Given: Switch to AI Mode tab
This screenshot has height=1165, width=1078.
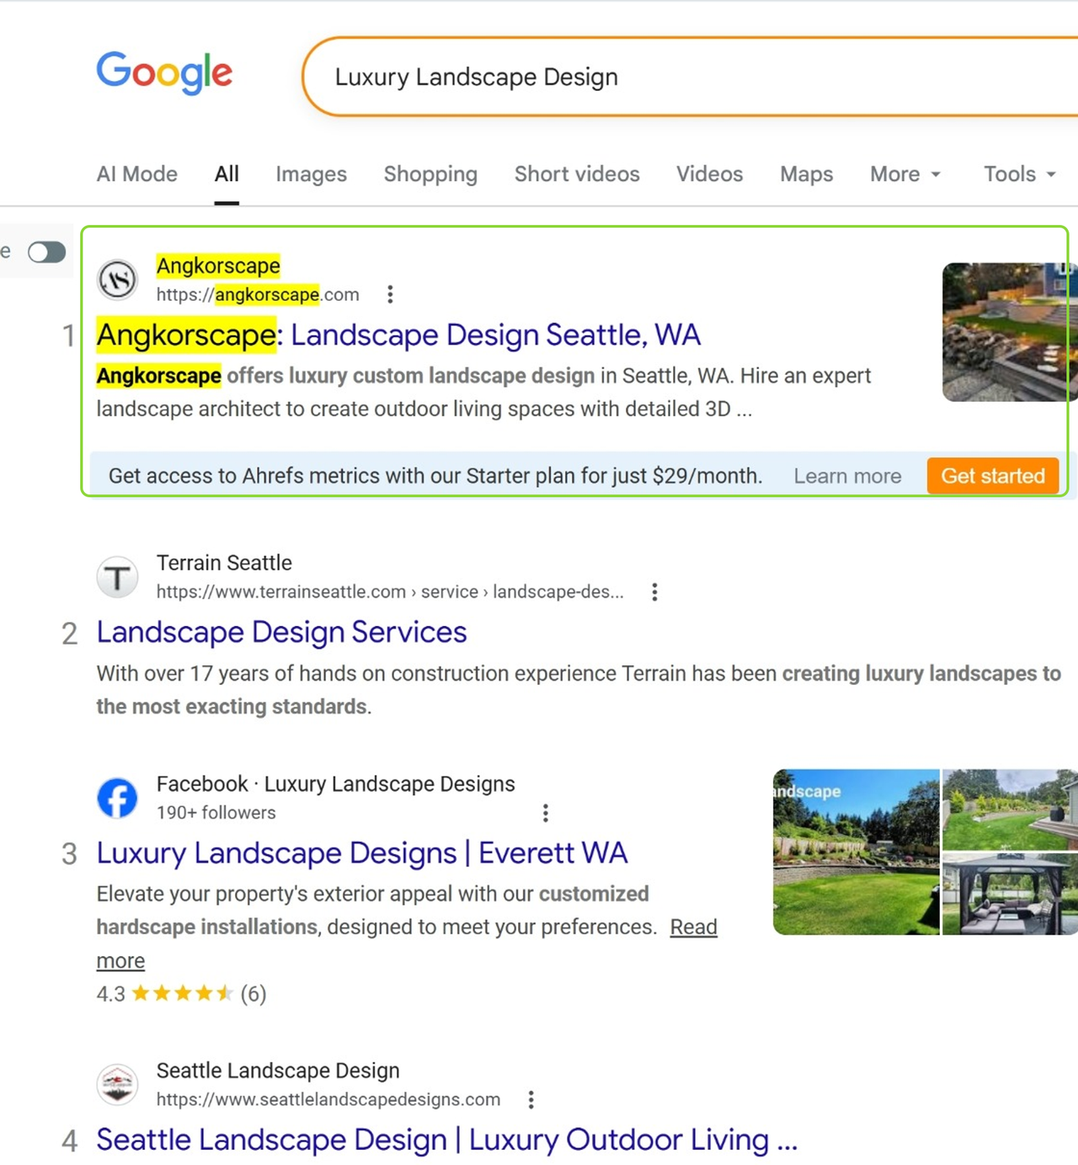Looking at the screenshot, I should tap(137, 174).
